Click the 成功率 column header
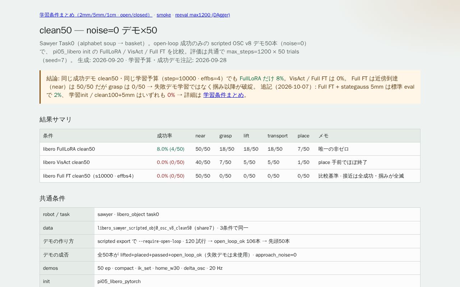Viewport: 460px width, 287px height. point(165,136)
